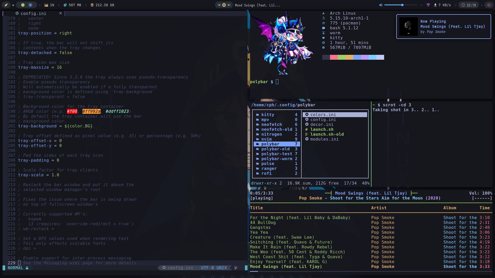The image size is (495, 278).
Task: Switch to the blue ring workspace
Action: click(30, 5)
